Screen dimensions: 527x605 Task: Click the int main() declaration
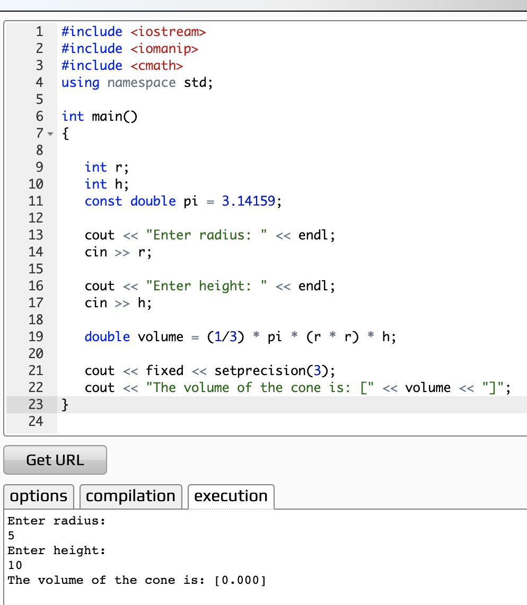[x=99, y=116]
